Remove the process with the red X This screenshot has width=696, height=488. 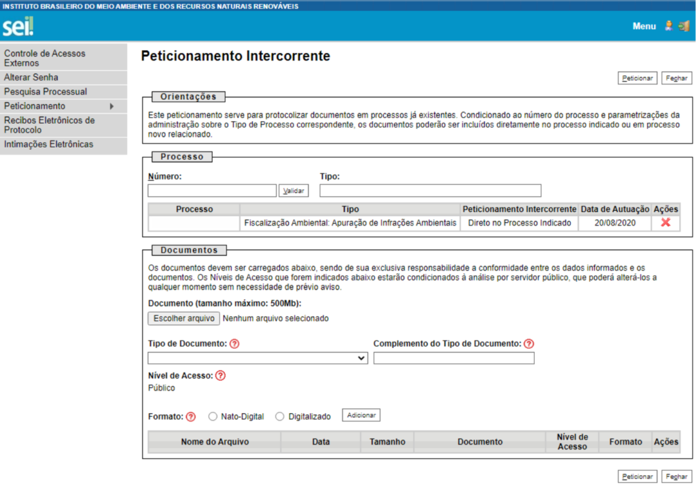point(665,222)
